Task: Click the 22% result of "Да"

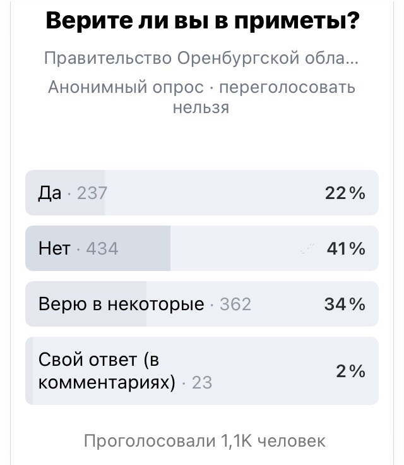Action: tap(345, 193)
